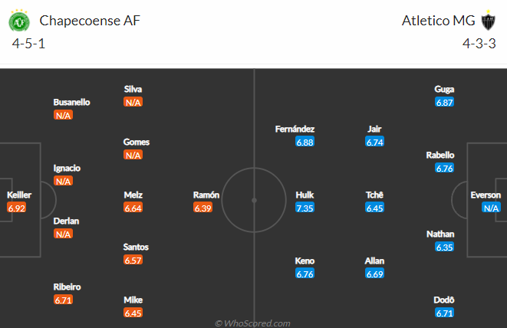
Task: Select Mike's 6.45 rating badge
Action: click(x=133, y=313)
